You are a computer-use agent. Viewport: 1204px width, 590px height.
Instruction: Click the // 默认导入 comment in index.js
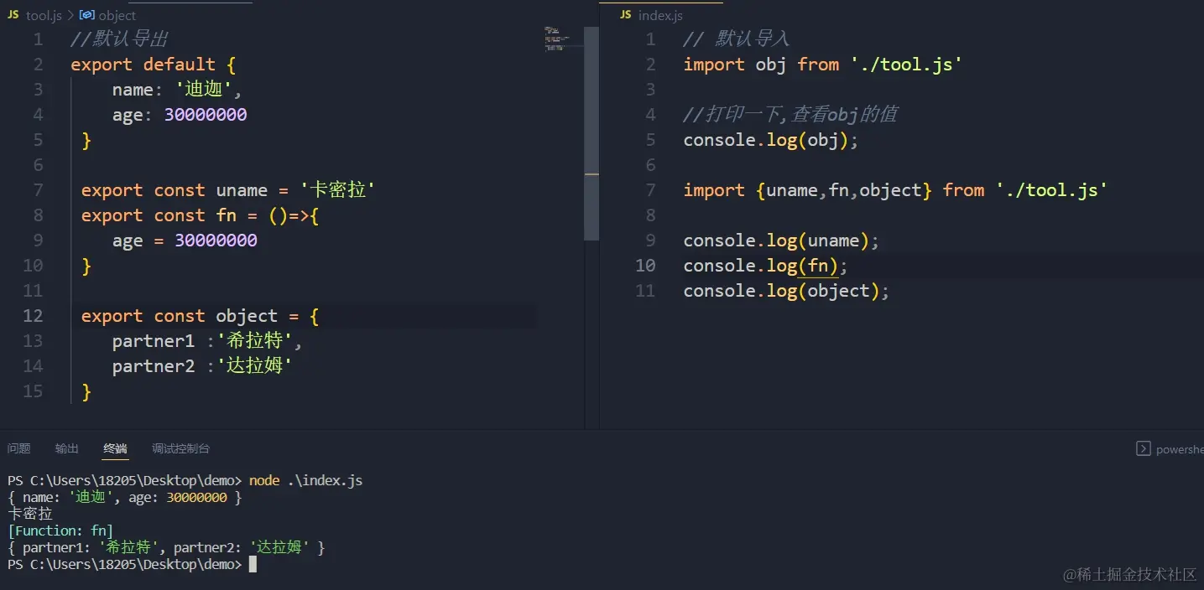[x=737, y=39]
